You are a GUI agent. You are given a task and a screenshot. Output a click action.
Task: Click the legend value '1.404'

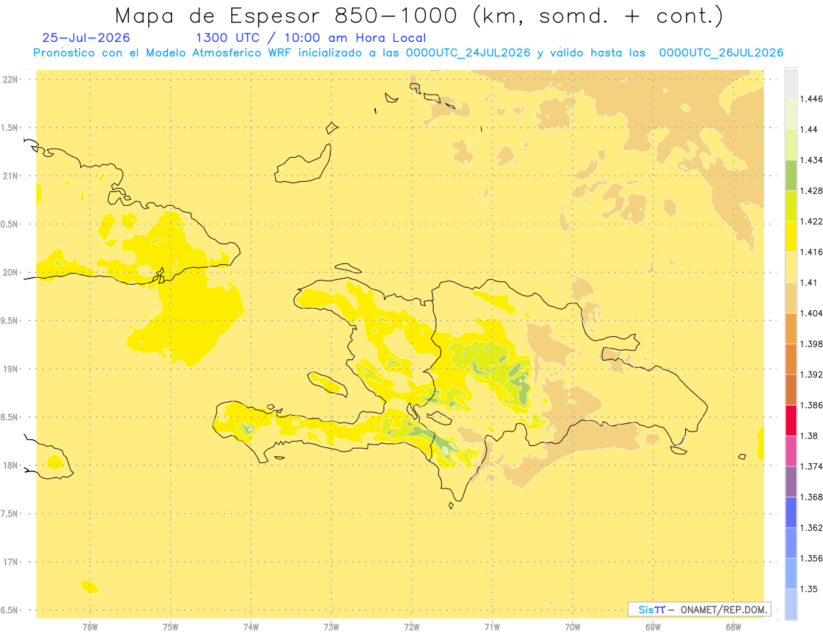point(811,314)
